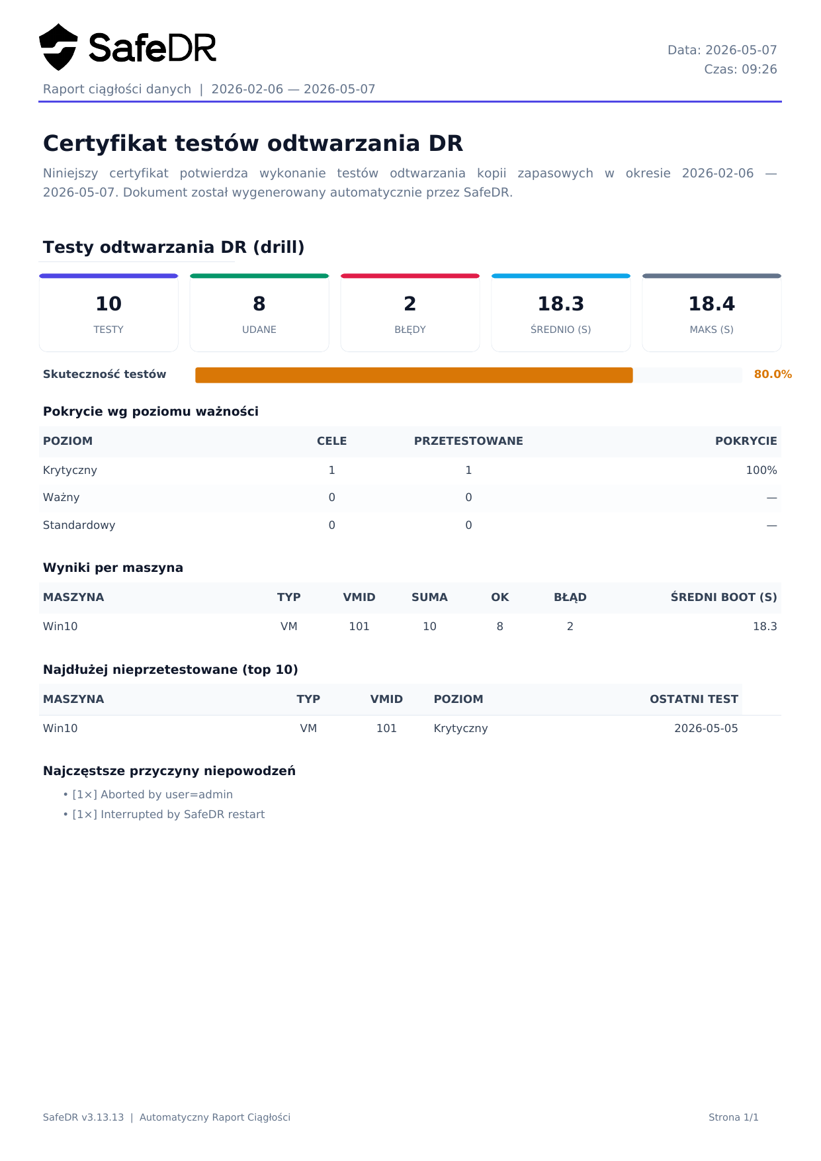Click the certificate description paragraph

pos(410,183)
